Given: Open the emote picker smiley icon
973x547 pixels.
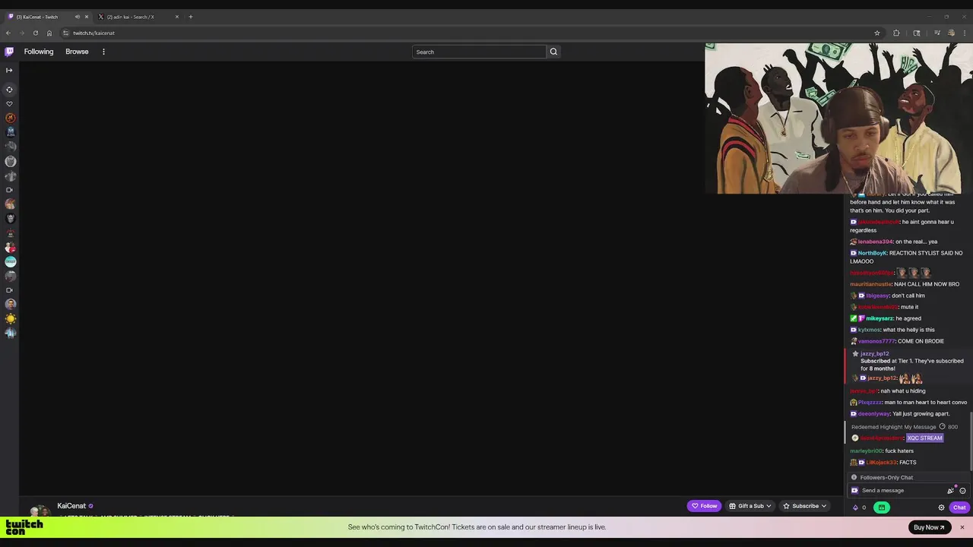Looking at the screenshot, I should point(962,491).
